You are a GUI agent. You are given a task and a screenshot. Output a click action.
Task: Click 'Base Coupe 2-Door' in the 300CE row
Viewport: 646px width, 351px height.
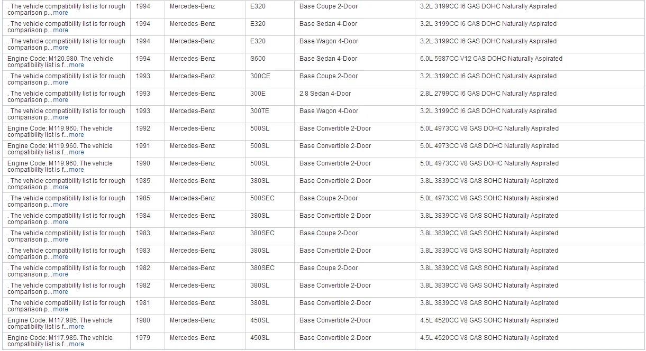pyautogui.click(x=329, y=76)
